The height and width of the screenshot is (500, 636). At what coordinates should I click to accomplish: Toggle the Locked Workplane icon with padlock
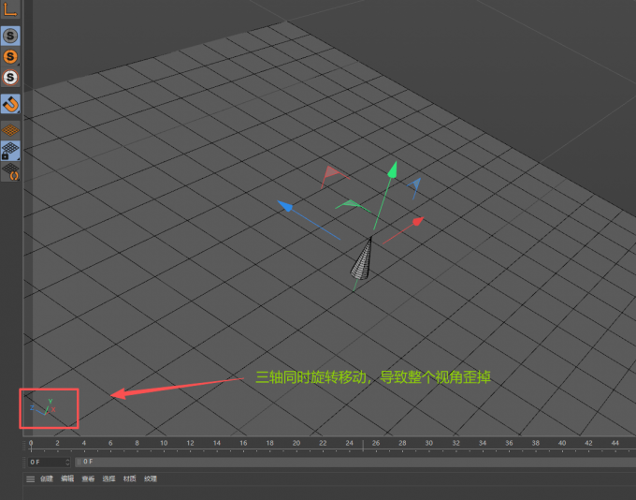pyautogui.click(x=10, y=151)
